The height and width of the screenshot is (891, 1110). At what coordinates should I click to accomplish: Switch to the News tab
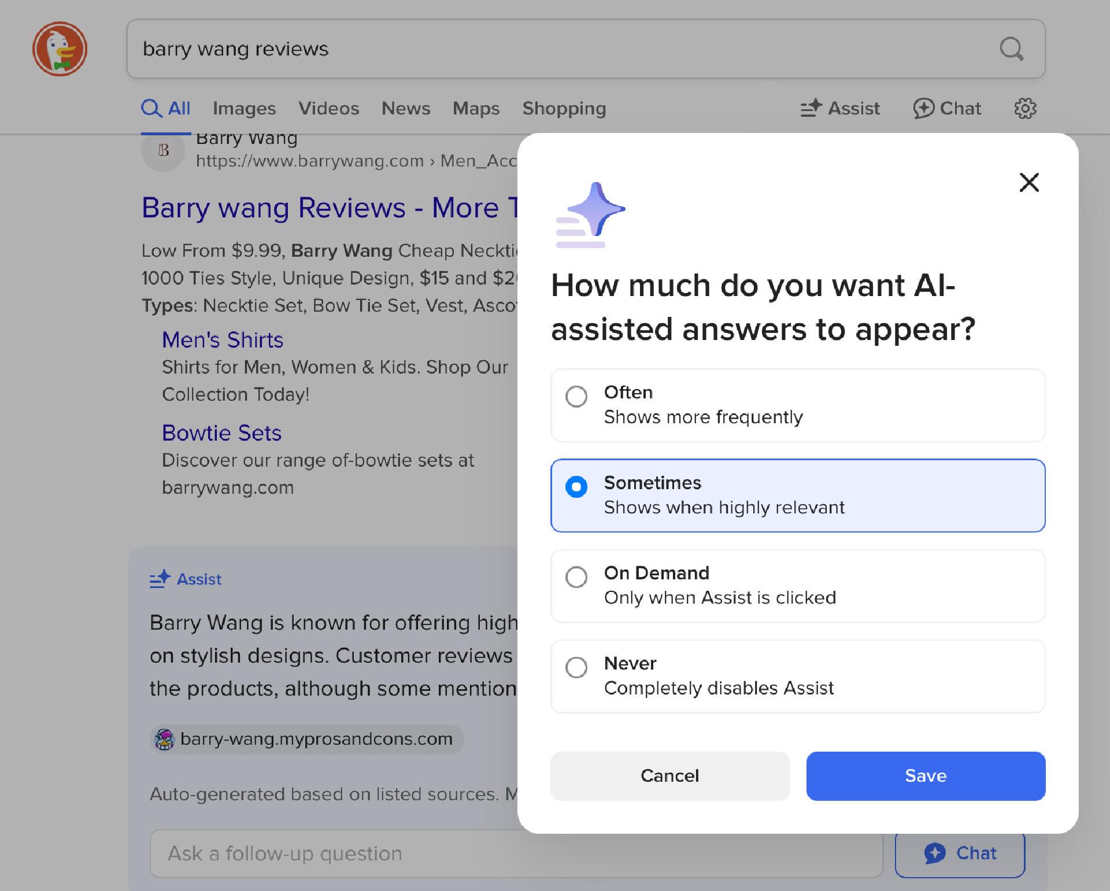click(406, 108)
